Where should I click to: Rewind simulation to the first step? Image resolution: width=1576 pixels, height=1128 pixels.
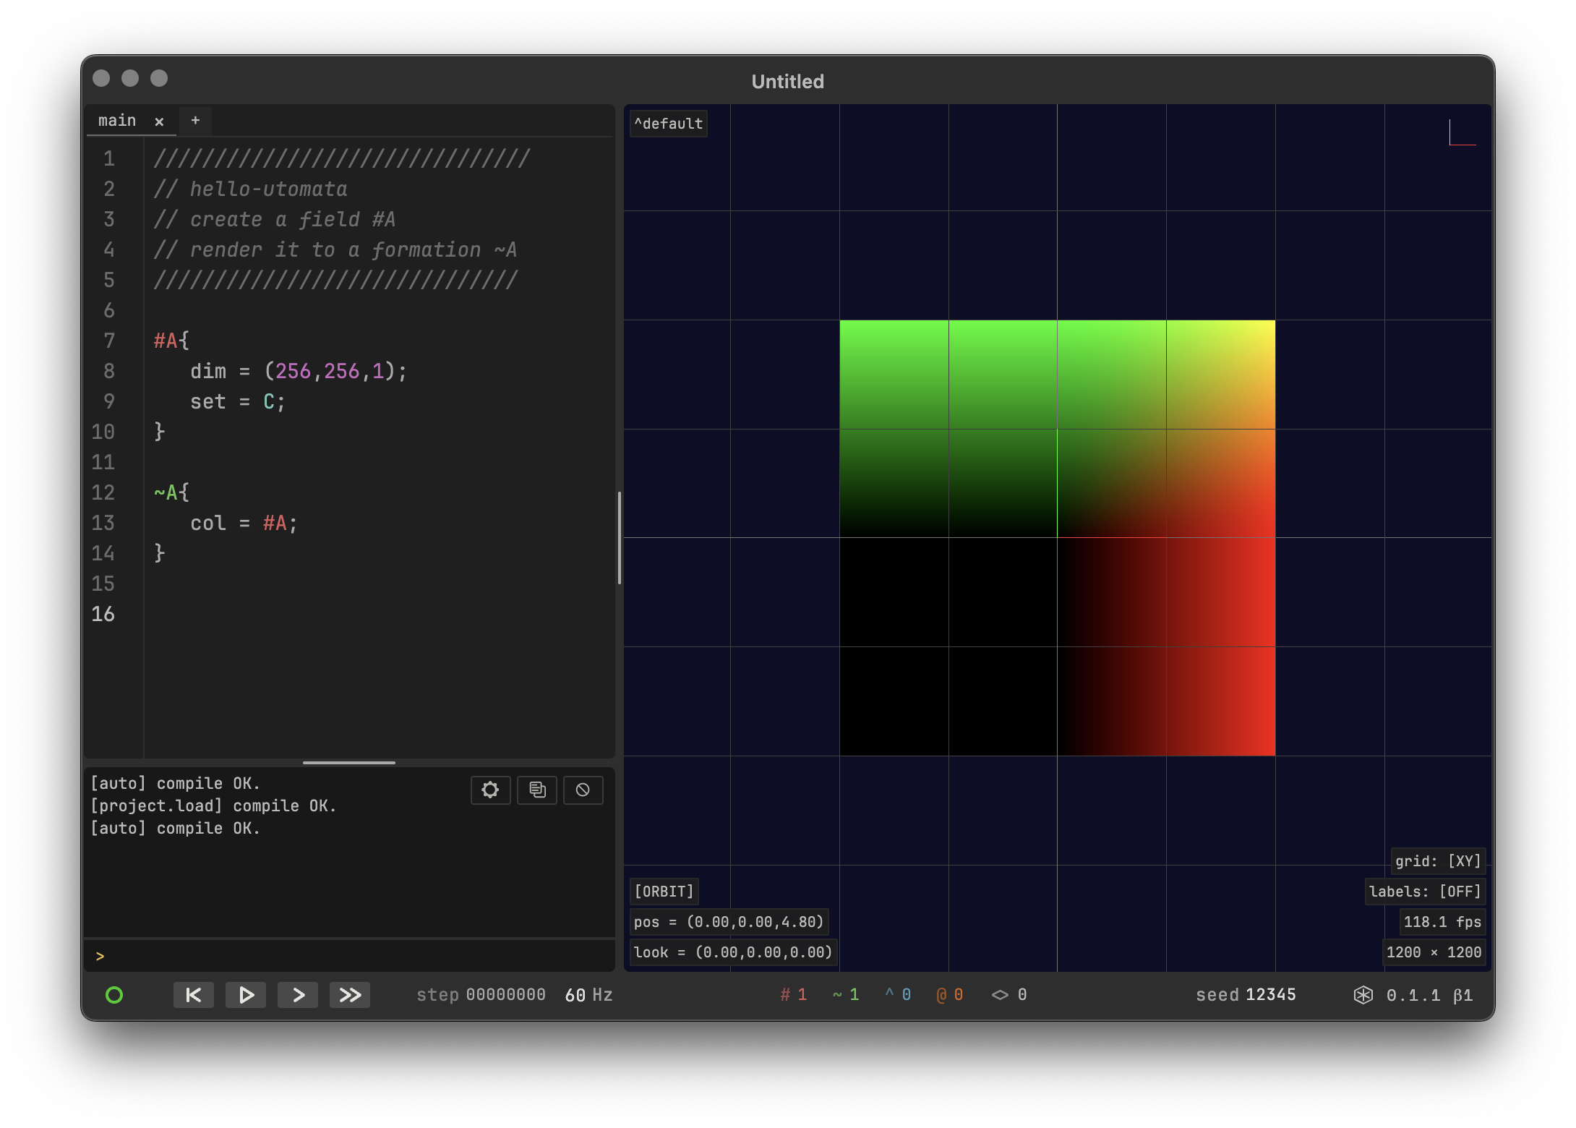pos(194,995)
